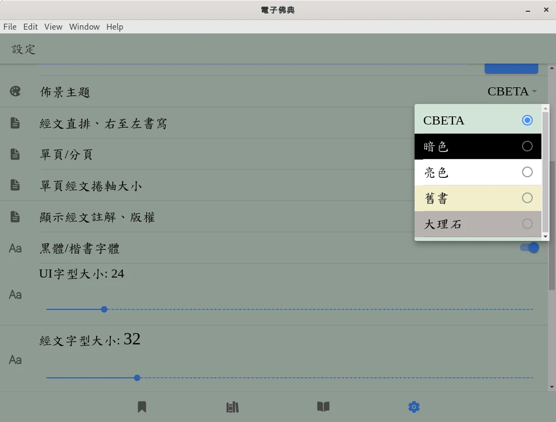556x422 pixels.
Task: Choose the 舊書 old-book theme
Action: pyautogui.click(x=478, y=198)
